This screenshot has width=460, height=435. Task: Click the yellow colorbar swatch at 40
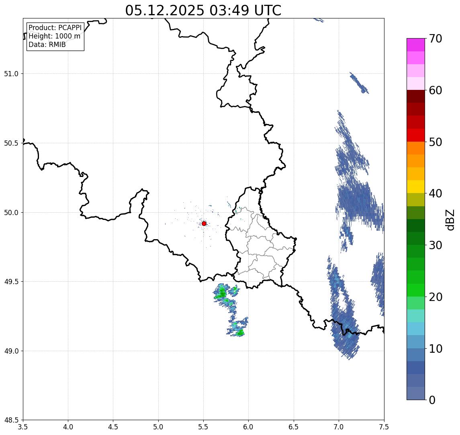click(416, 187)
